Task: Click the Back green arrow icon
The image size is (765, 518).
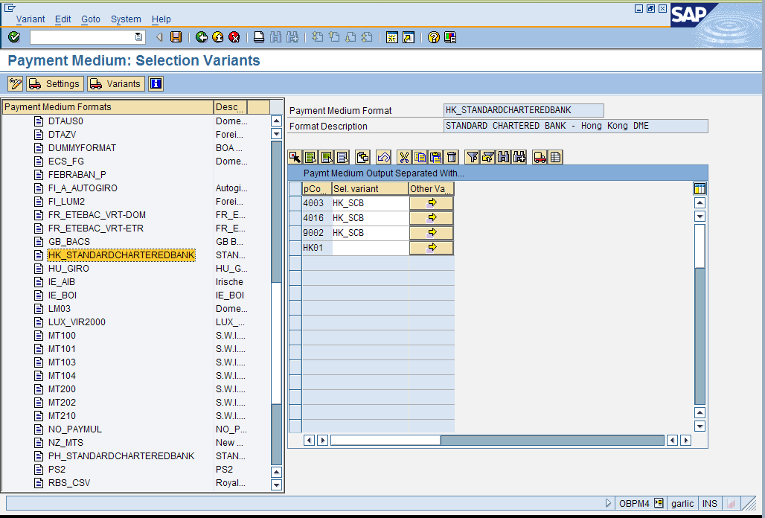Action: pyautogui.click(x=202, y=36)
